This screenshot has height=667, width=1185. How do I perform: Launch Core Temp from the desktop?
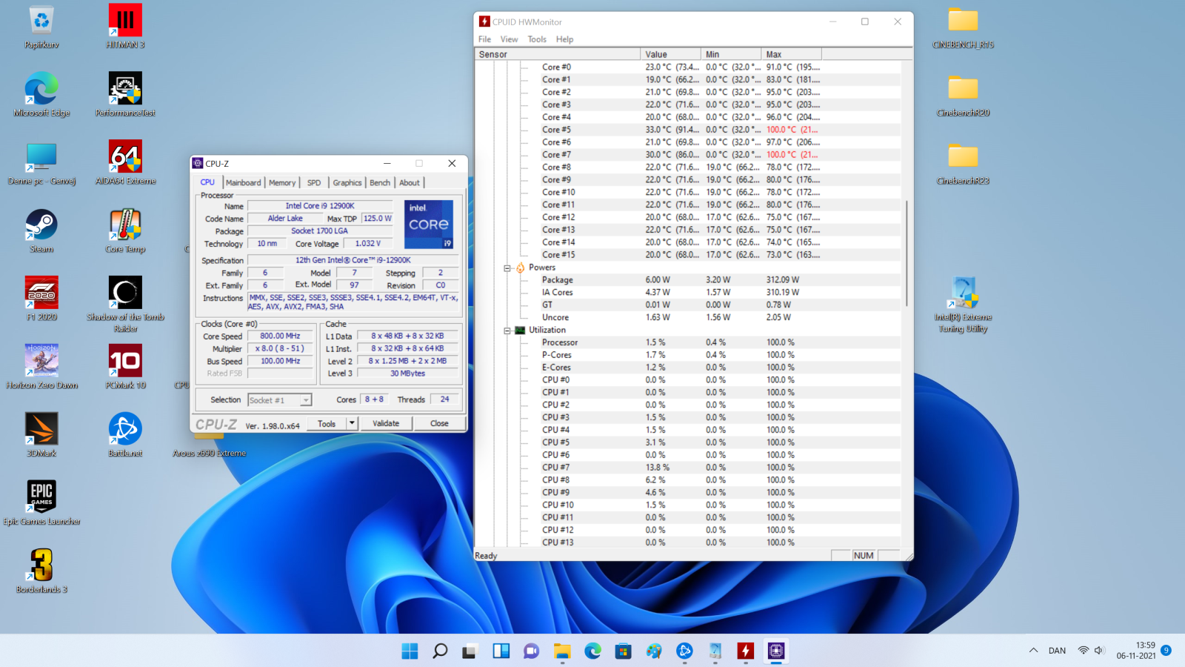(125, 230)
